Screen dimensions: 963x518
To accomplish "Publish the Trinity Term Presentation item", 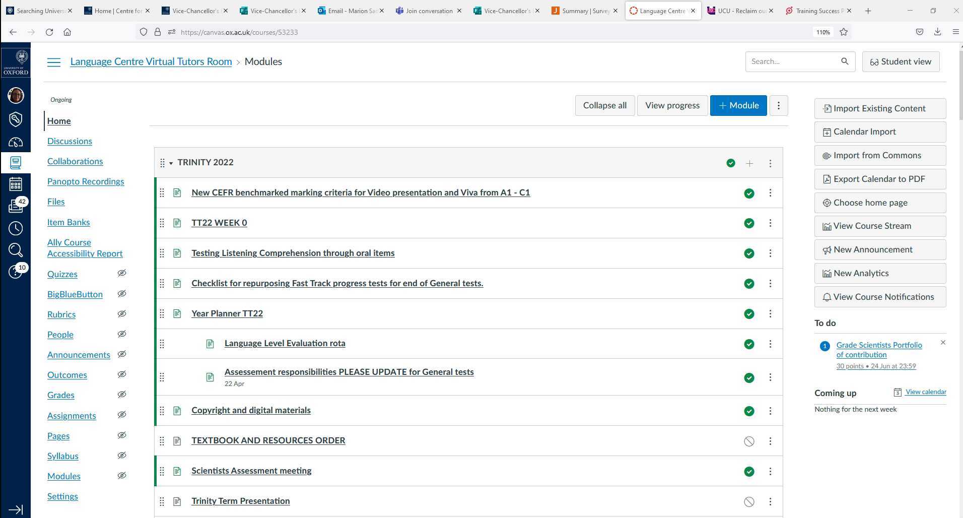I will [749, 502].
